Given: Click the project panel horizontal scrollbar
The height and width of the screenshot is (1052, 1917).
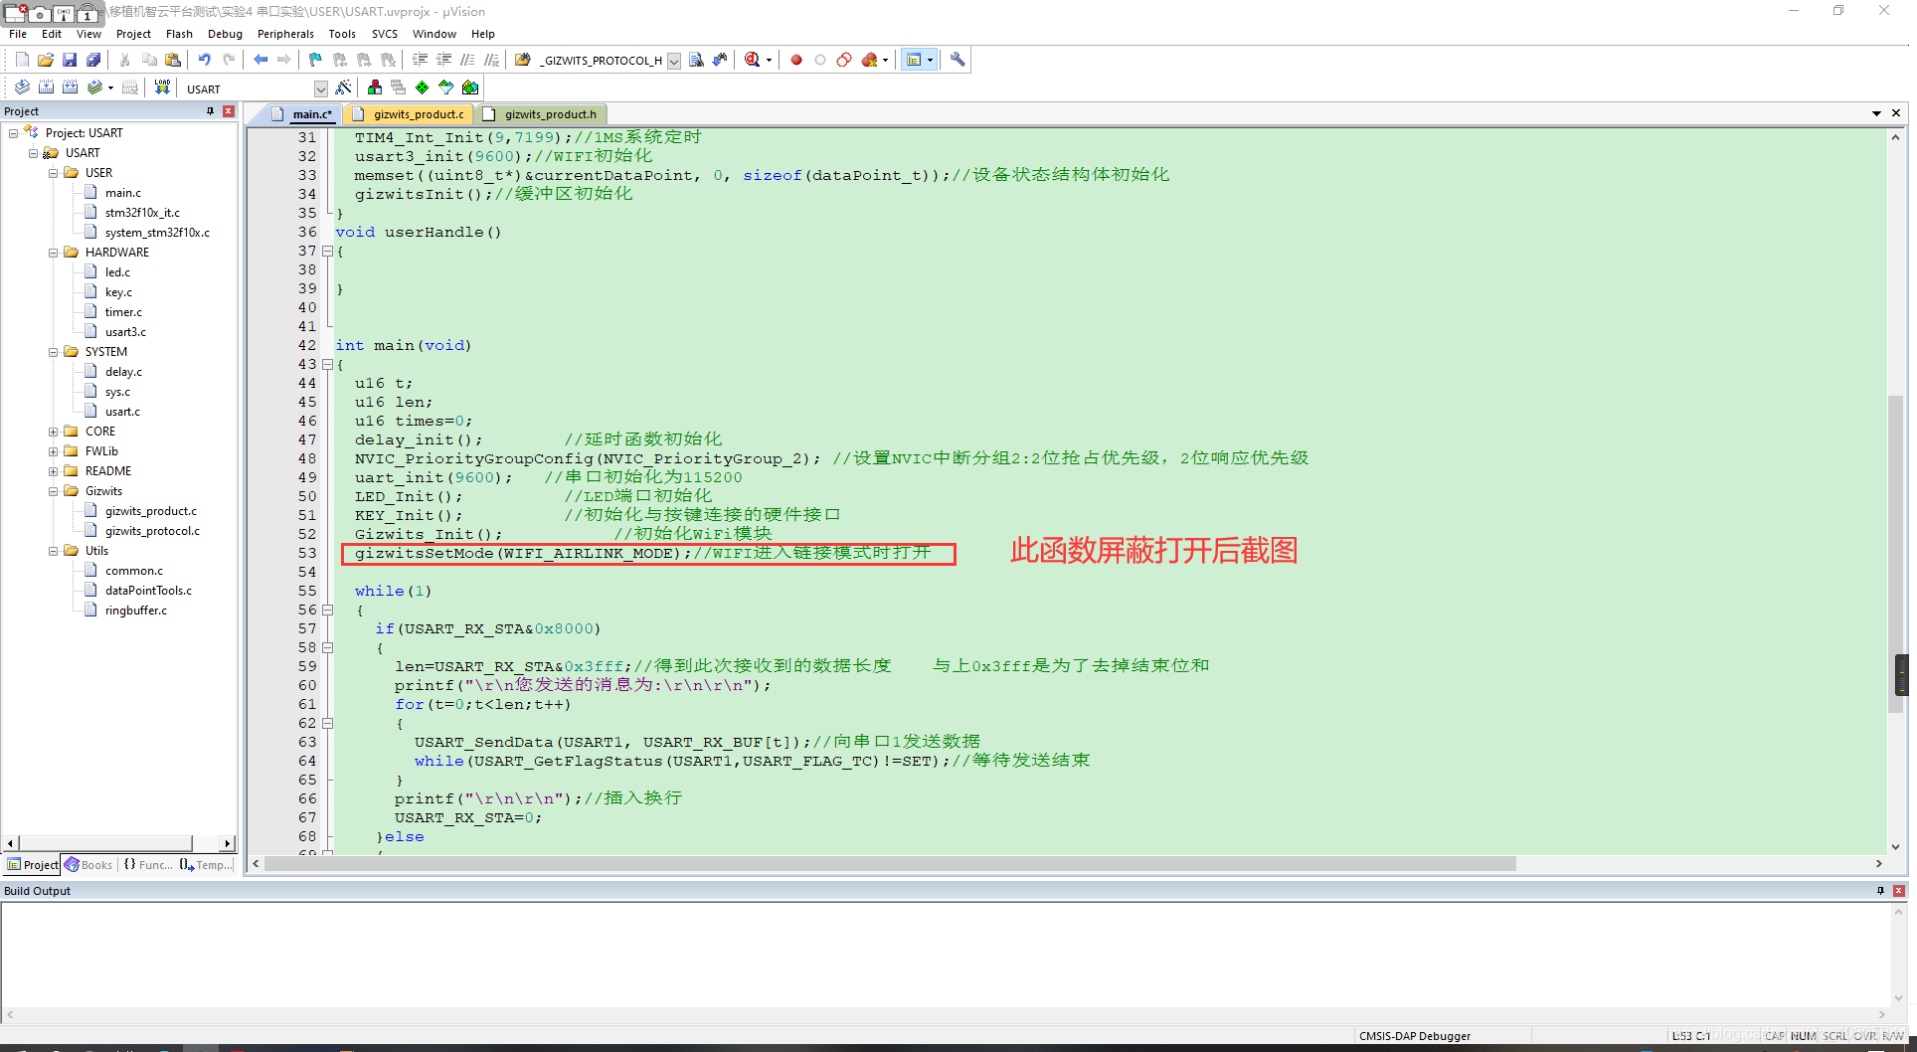Looking at the screenshot, I should click(x=105, y=843).
